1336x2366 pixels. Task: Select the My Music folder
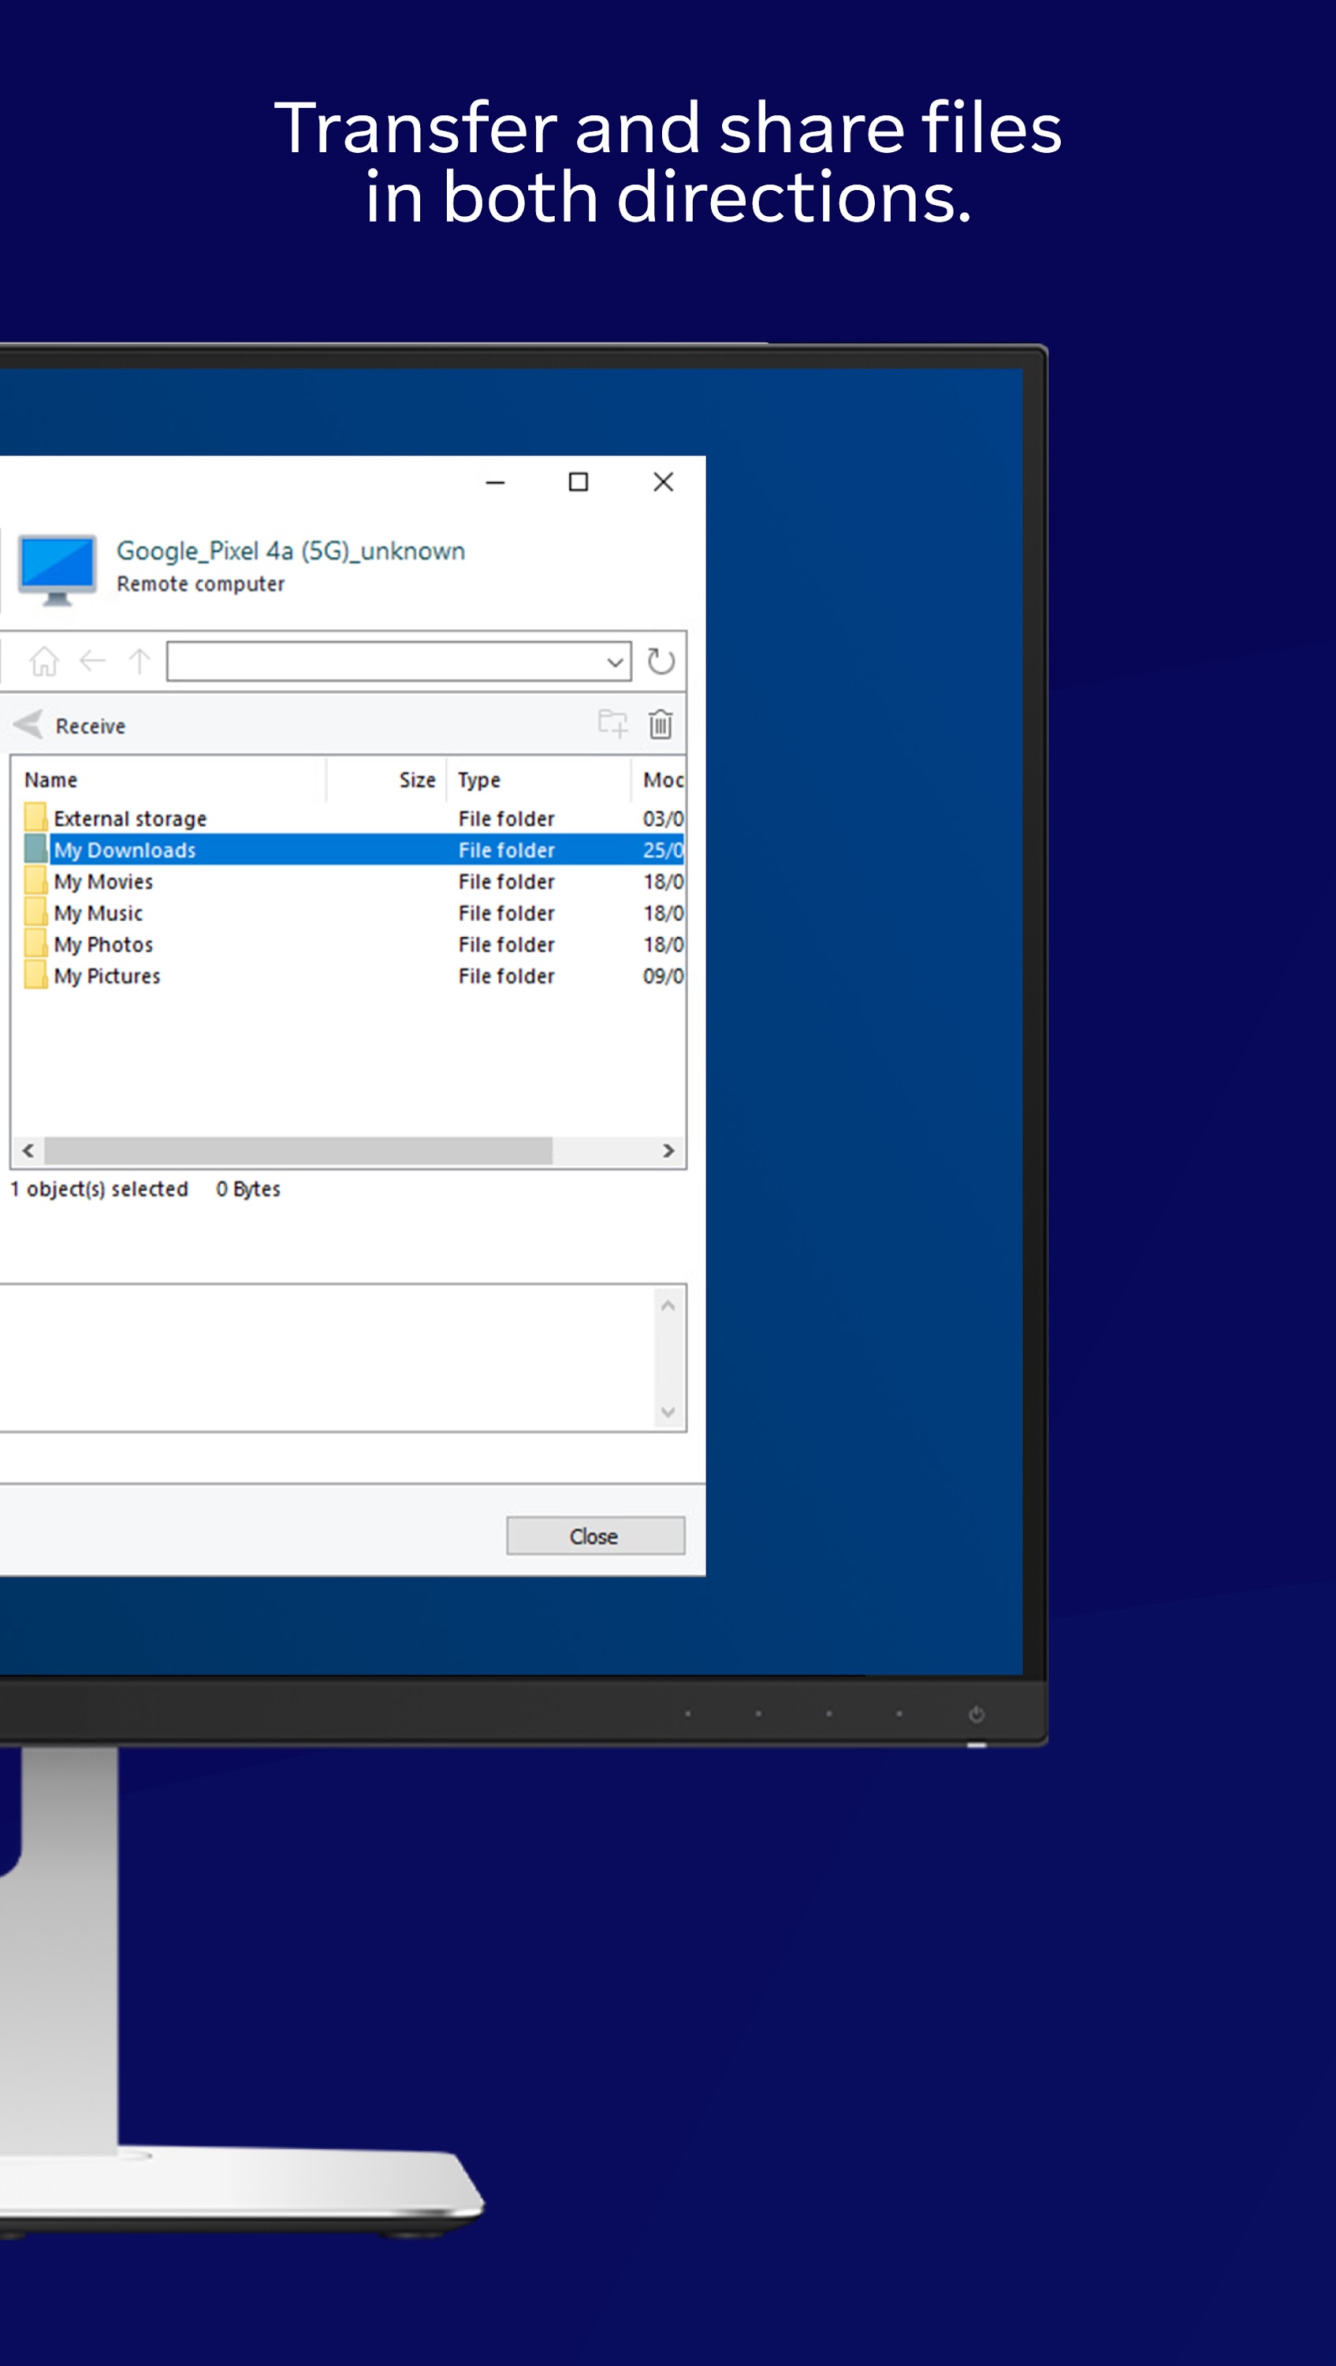pyautogui.click(x=99, y=913)
